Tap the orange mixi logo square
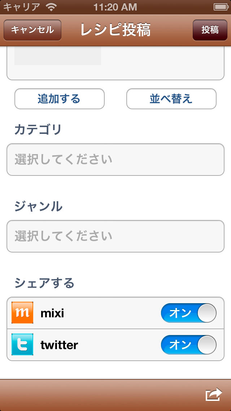231x411 pixels. (x=22, y=313)
